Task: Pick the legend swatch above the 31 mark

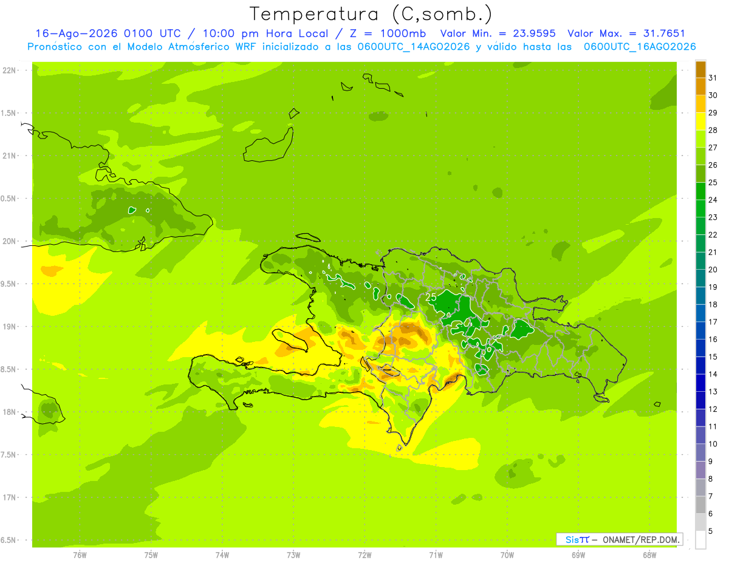Action: tap(700, 69)
